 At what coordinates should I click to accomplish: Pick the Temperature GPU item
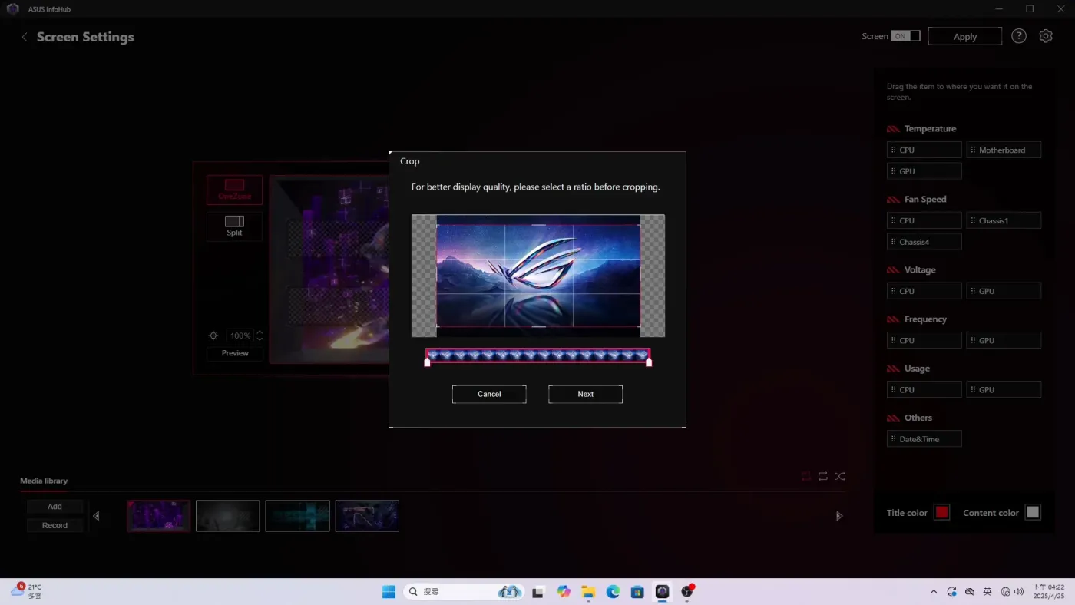pyautogui.click(x=925, y=171)
